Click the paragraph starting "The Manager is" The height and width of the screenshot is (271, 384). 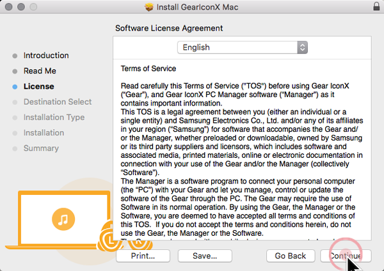[x=238, y=207]
